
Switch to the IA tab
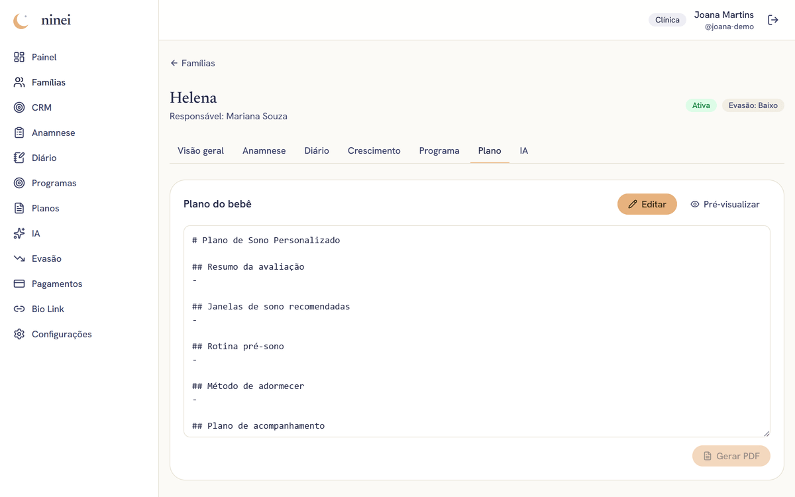524,150
